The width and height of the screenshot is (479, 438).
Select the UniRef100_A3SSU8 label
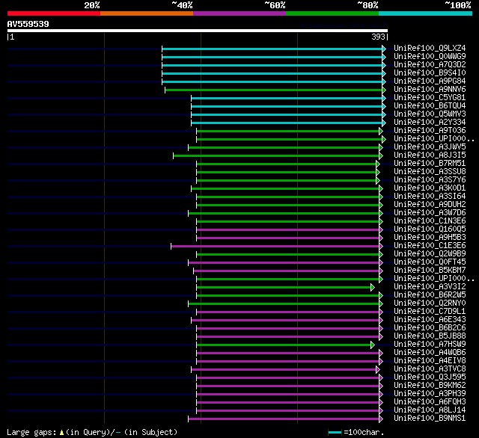(430, 172)
